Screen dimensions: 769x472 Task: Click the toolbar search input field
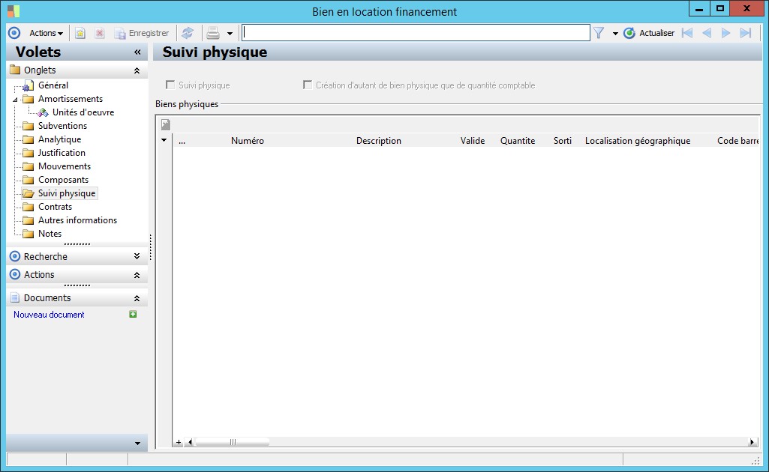416,33
